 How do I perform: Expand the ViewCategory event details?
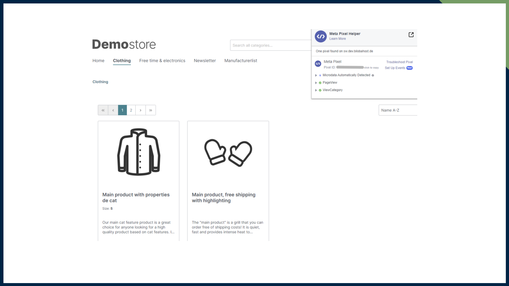[x=316, y=90]
